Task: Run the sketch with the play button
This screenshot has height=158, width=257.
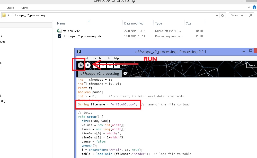Action: pyautogui.click(x=81, y=65)
